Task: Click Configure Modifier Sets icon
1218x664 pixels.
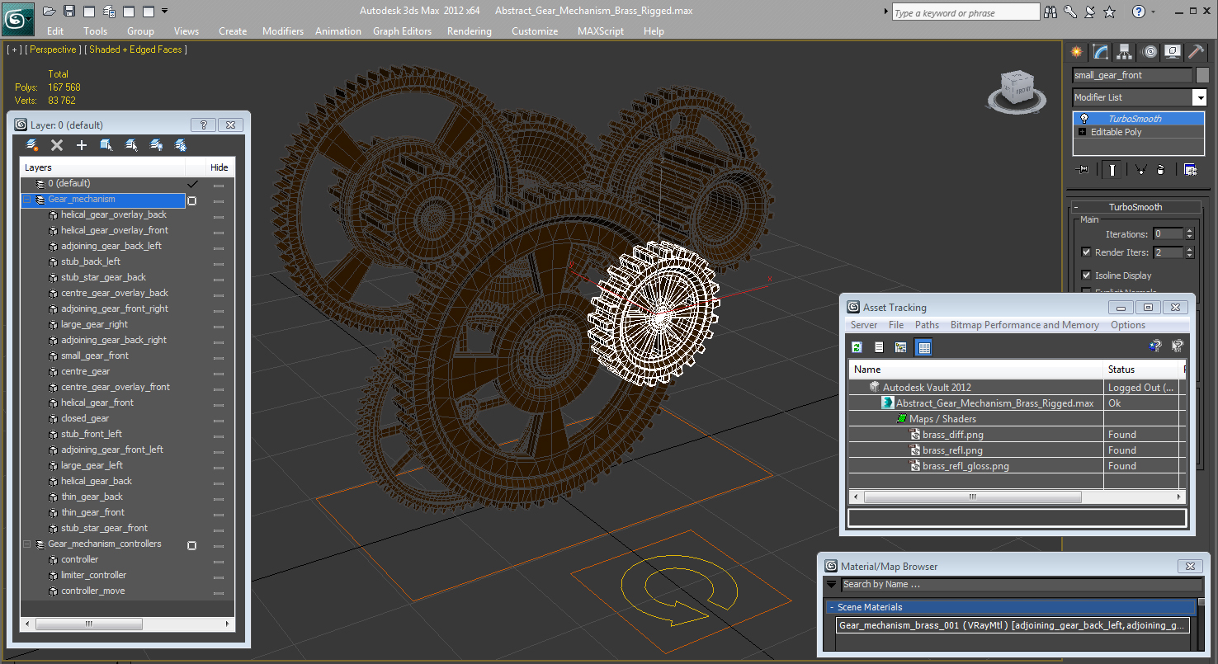Action: click(x=1190, y=169)
